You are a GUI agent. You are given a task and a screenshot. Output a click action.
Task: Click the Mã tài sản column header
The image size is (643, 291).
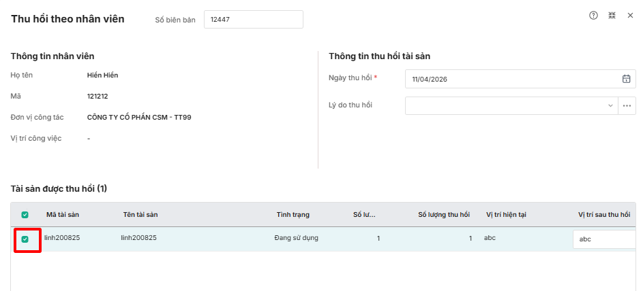[63, 215]
